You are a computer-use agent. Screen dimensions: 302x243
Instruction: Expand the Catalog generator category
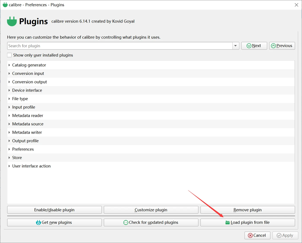[x=9, y=65]
